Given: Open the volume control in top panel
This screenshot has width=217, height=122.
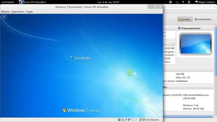Looking at the screenshot, I should pyautogui.click(x=177, y=2).
